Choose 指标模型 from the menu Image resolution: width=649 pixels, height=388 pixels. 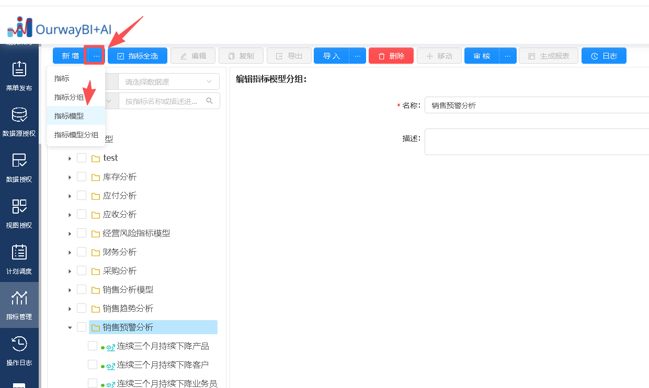tap(69, 116)
